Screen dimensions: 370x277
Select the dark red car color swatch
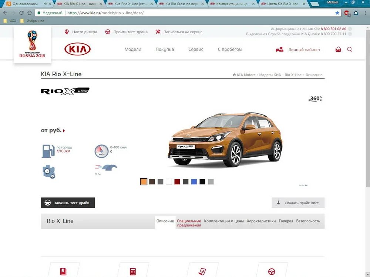(177, 182)
